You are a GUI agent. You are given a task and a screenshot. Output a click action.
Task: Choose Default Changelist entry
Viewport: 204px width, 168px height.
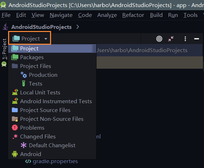52,145
